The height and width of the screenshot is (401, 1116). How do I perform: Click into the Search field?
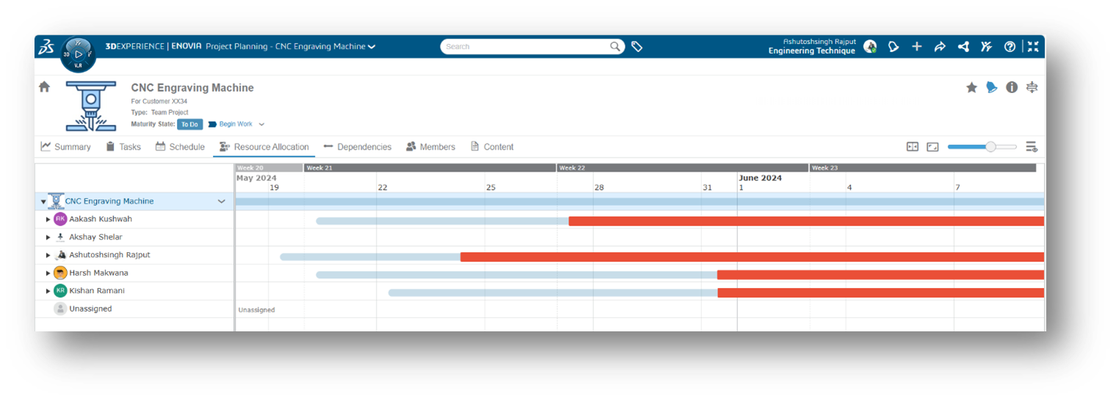coord(526,47)
